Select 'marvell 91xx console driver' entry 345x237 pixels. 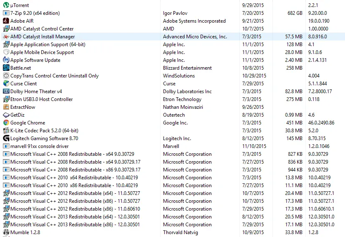39,146
